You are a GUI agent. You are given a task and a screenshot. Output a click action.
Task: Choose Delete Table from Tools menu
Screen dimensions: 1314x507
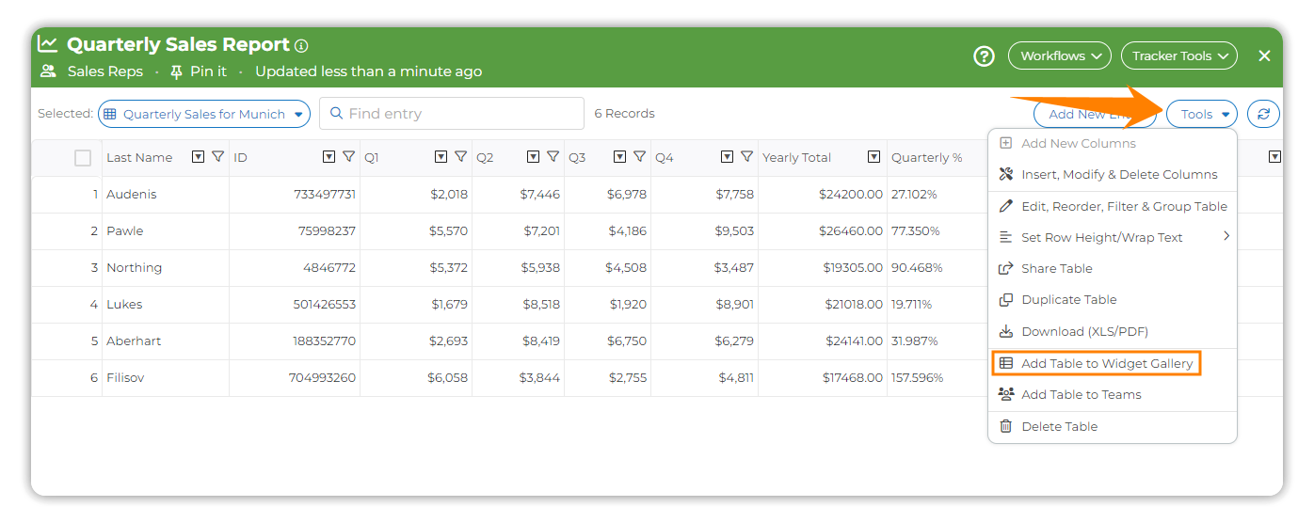click(1059, 426)
